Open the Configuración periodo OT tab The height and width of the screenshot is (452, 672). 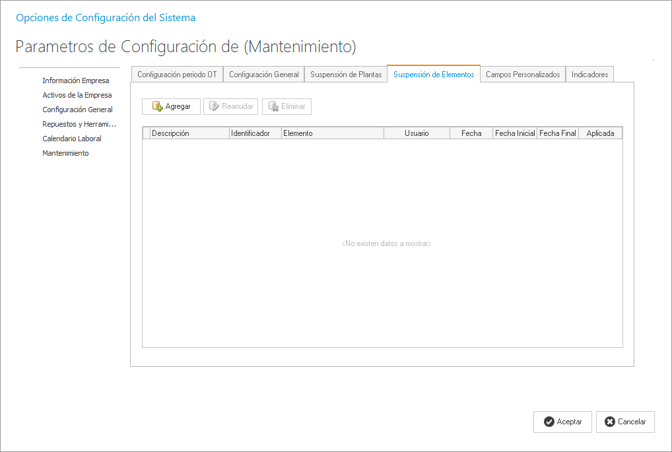click(x=177, y=75)
